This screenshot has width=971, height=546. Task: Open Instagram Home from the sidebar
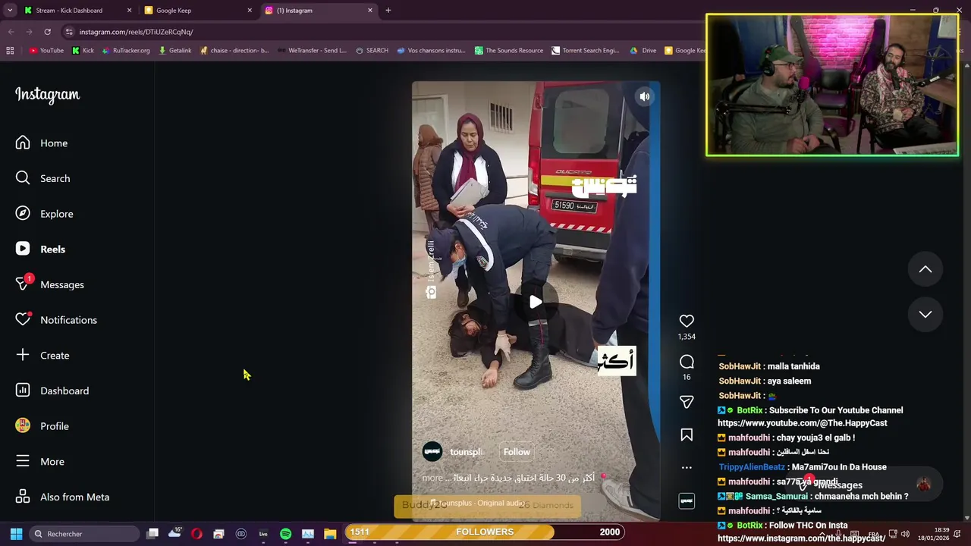42,143
